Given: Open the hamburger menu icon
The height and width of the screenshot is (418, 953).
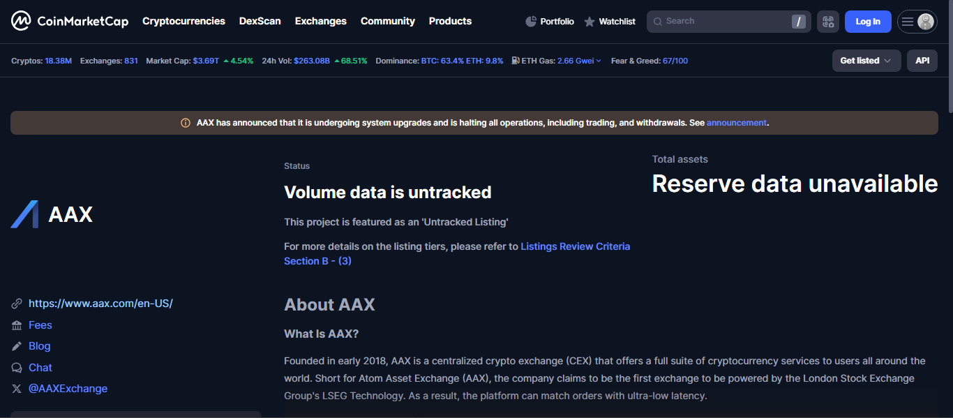Looking at the screenshot, I should pos(907,22).
